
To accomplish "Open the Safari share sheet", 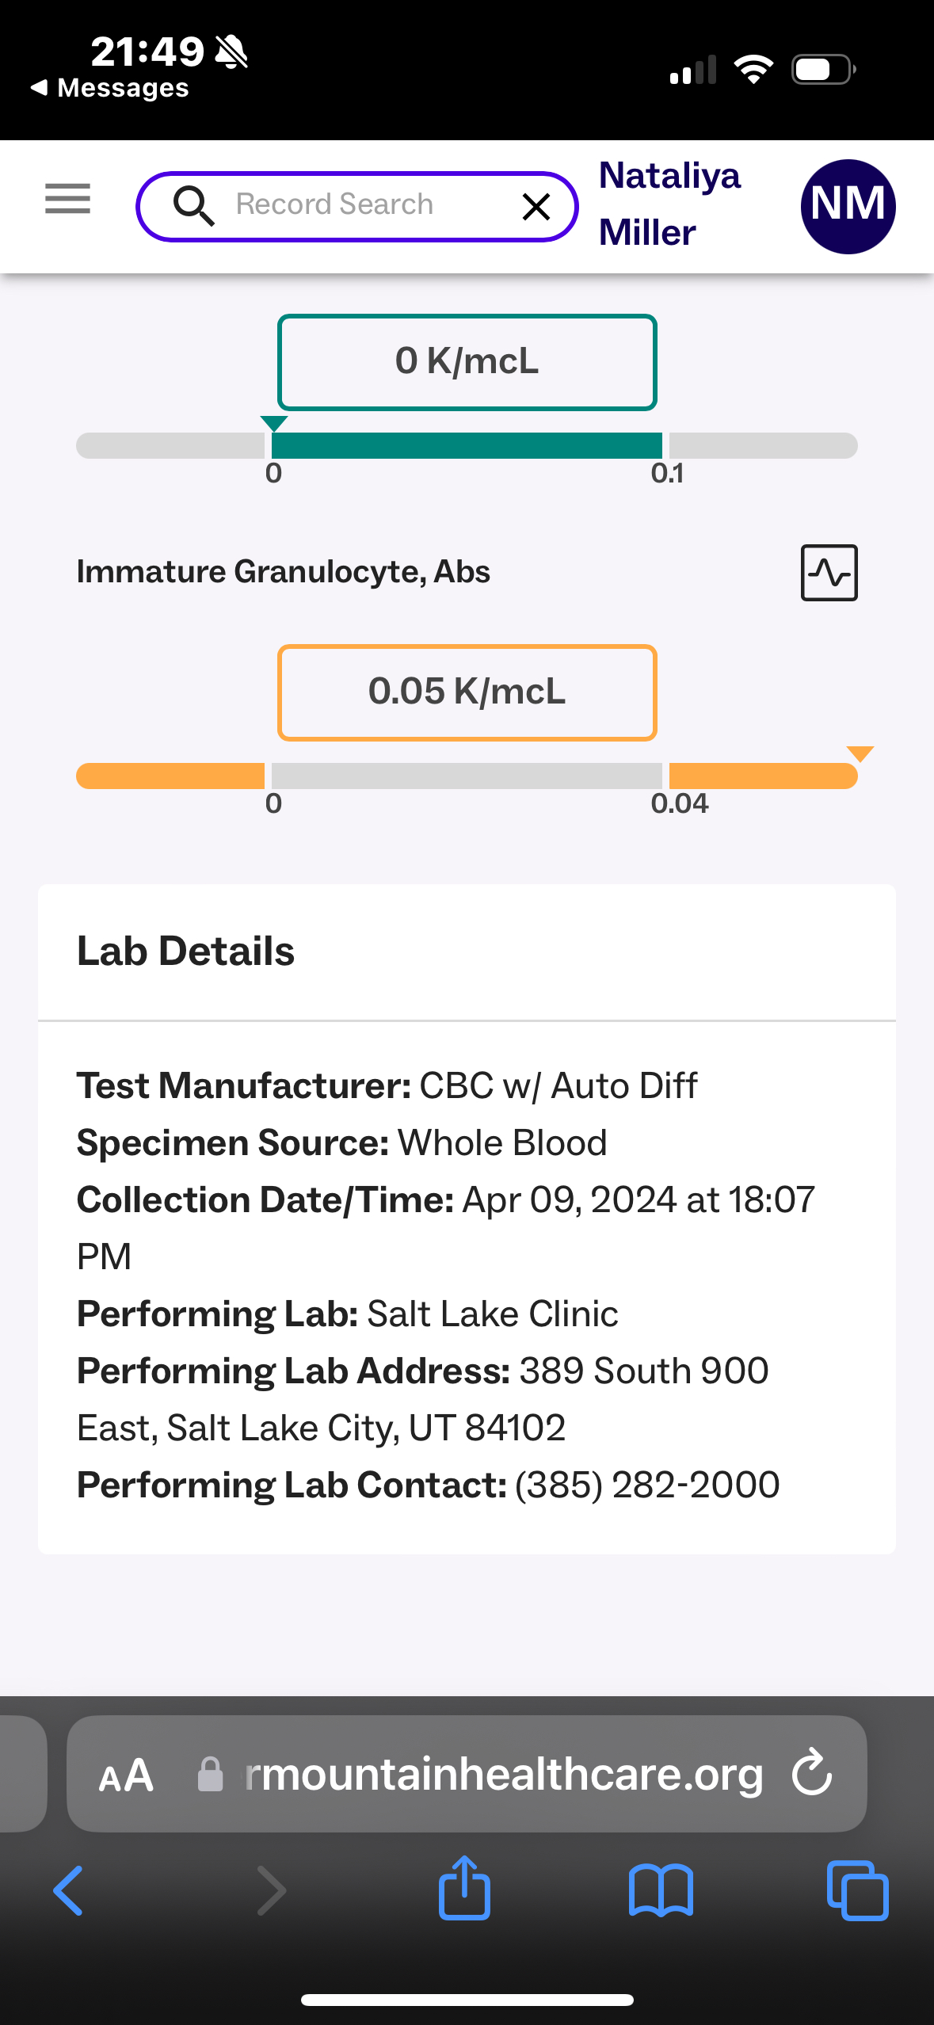I will (x=464, y=1889).
